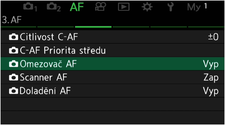Adjust the Citlivost C-AF ±0 value
Image resolution: width=225 pixels, height=125 pixels.
click(213, 37)
